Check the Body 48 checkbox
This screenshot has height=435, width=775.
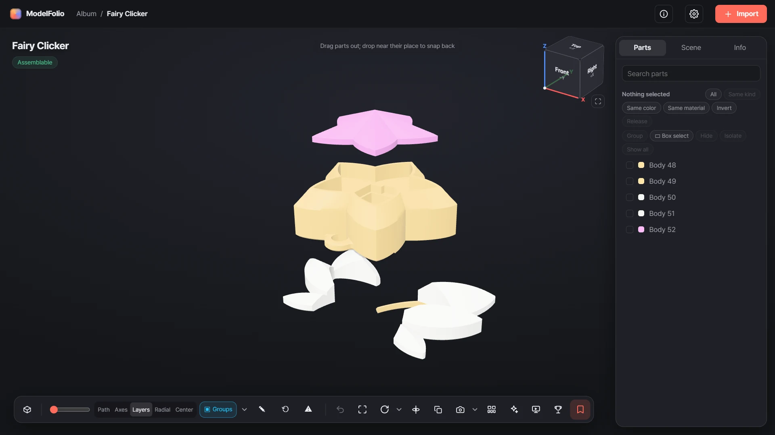(x=629, y=165)
